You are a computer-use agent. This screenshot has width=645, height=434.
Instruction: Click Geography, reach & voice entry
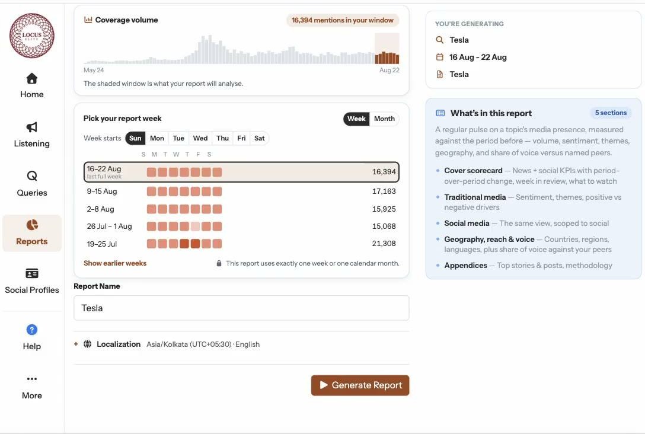528,244
